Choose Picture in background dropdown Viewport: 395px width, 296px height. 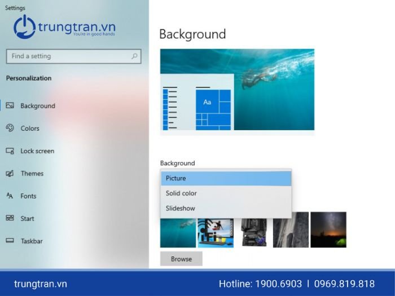[226, 178]
